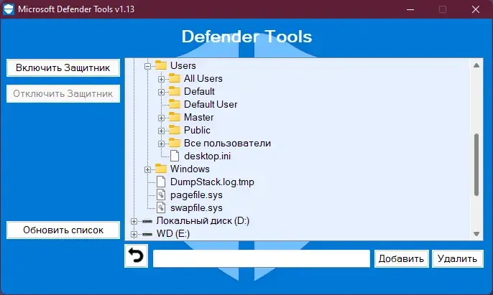Screen dimensions: 493x295
Task: Click the Default folder icon
Action: 175,91
